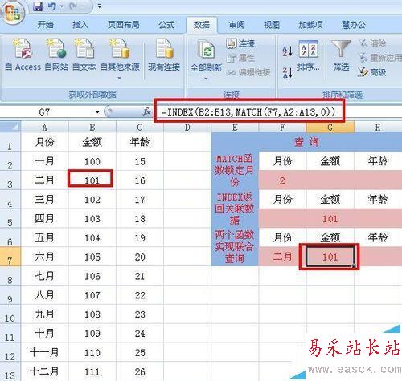402x381 pixels.
Task: Select the MATCH函数锁定月份 label cell
Action: coord(235,171)
